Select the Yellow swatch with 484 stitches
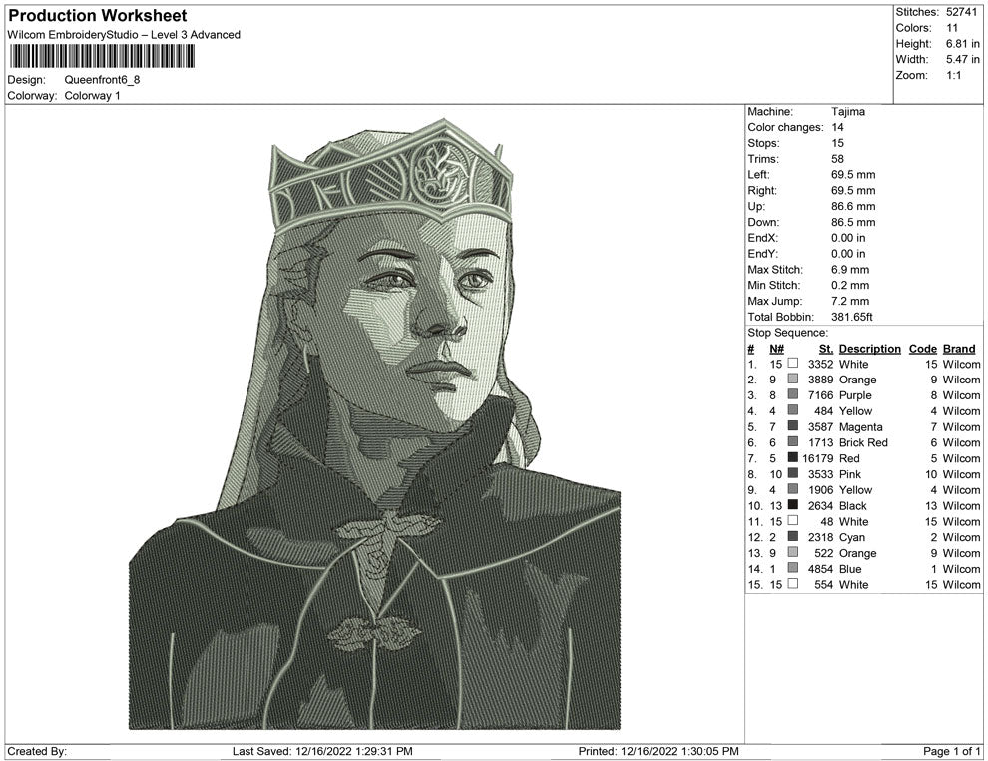The width and height of the screenshot is (988, 761). pyautogui.click(x=793, y=410)
